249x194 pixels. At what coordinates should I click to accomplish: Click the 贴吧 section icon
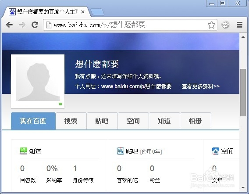tap(121, 151)
